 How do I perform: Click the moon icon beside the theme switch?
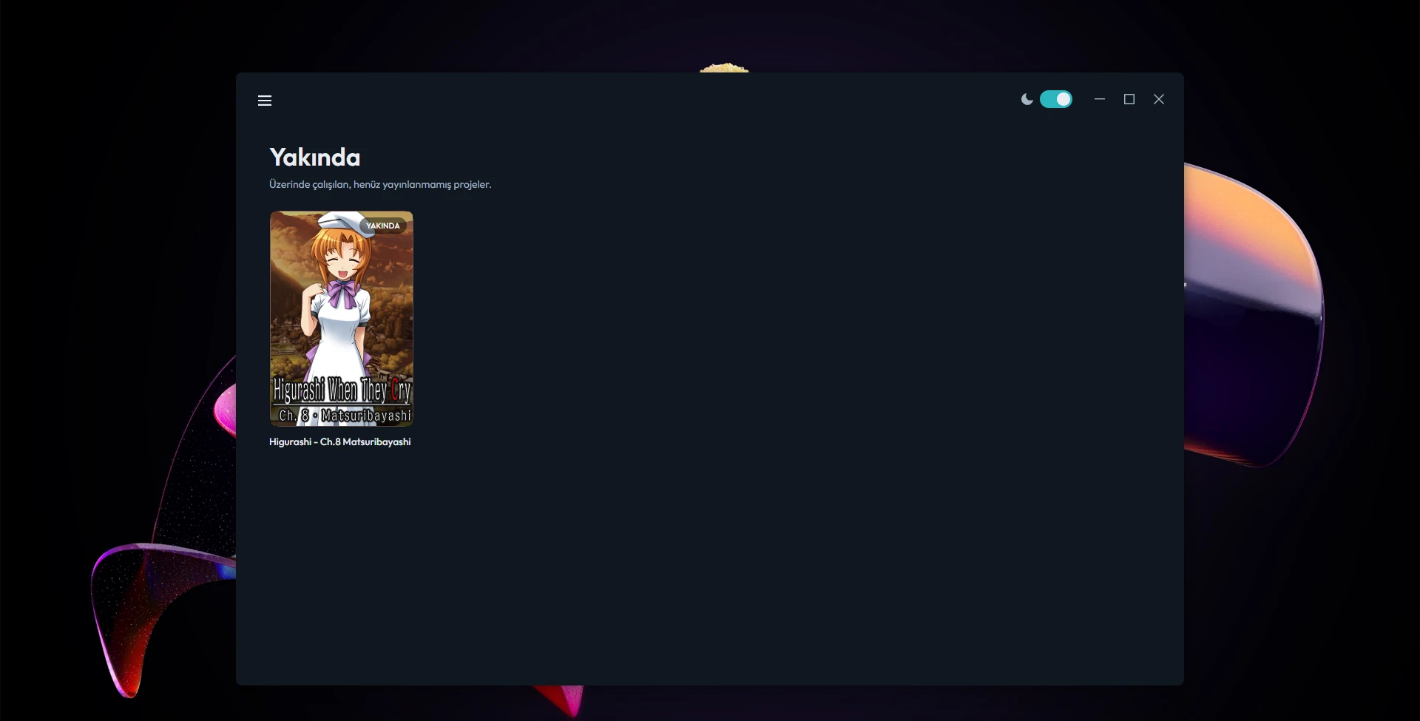(1027, 99)
